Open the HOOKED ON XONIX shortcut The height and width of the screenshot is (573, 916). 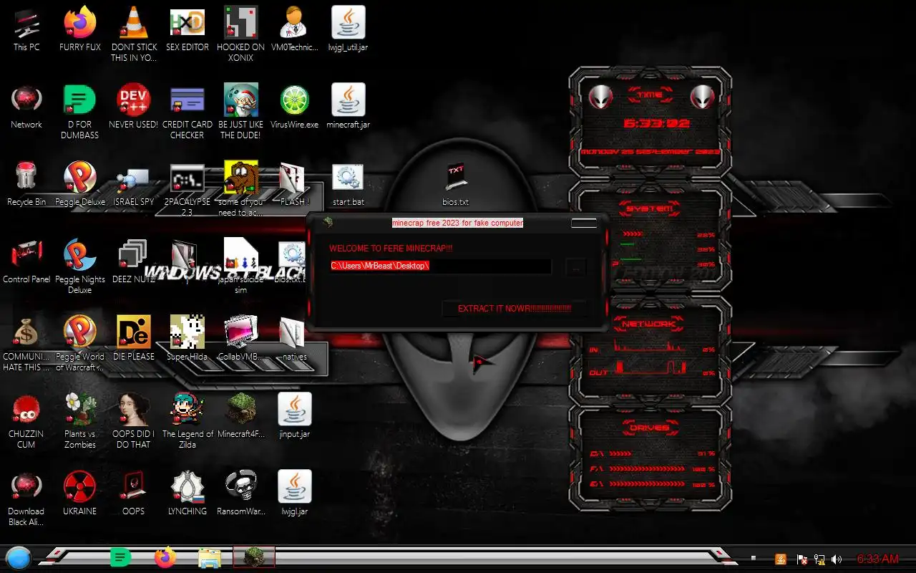tap(240, 34)
